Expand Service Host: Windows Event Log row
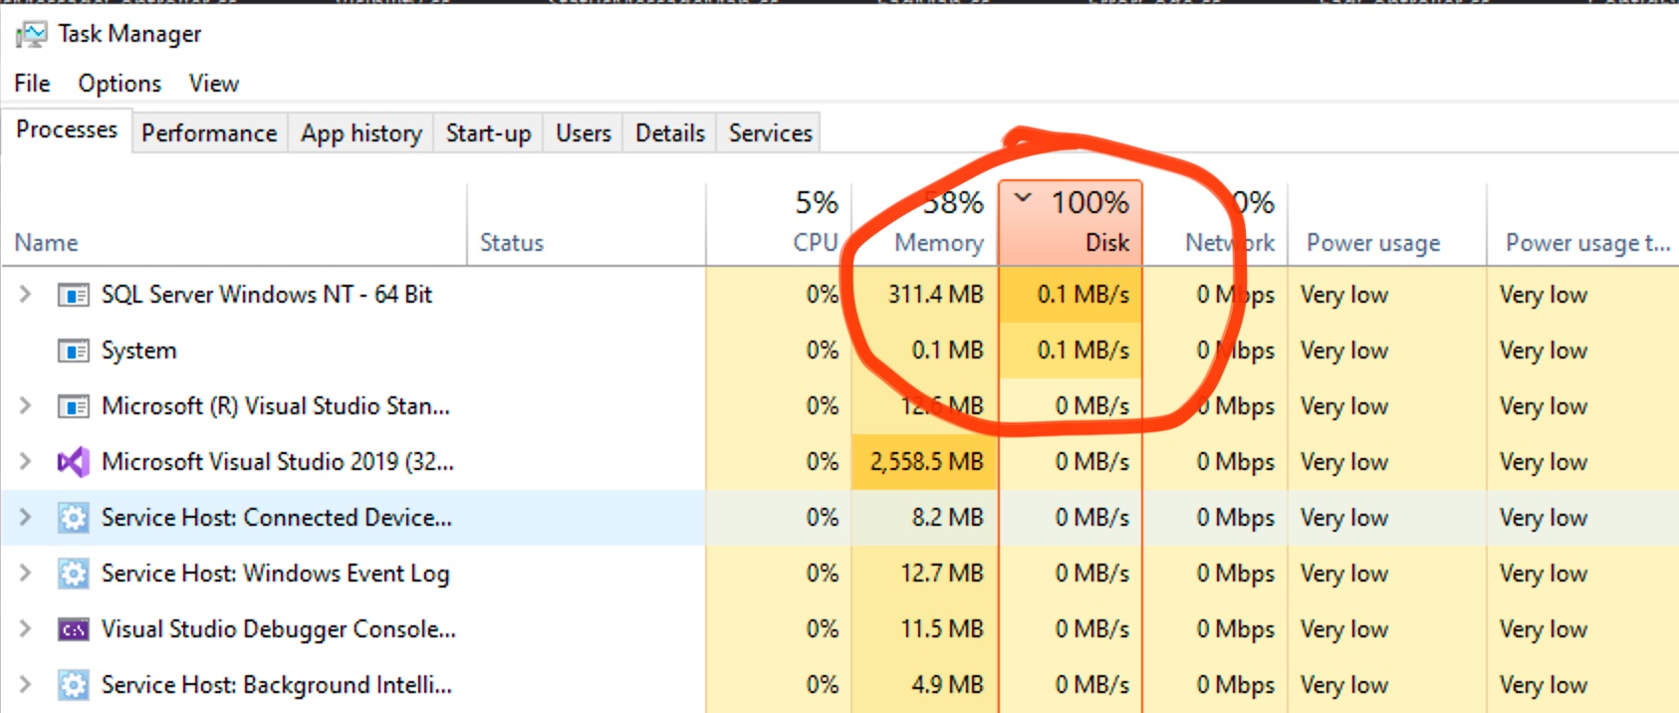Viewport: 1679px width, 713px height. pos(26,574)
